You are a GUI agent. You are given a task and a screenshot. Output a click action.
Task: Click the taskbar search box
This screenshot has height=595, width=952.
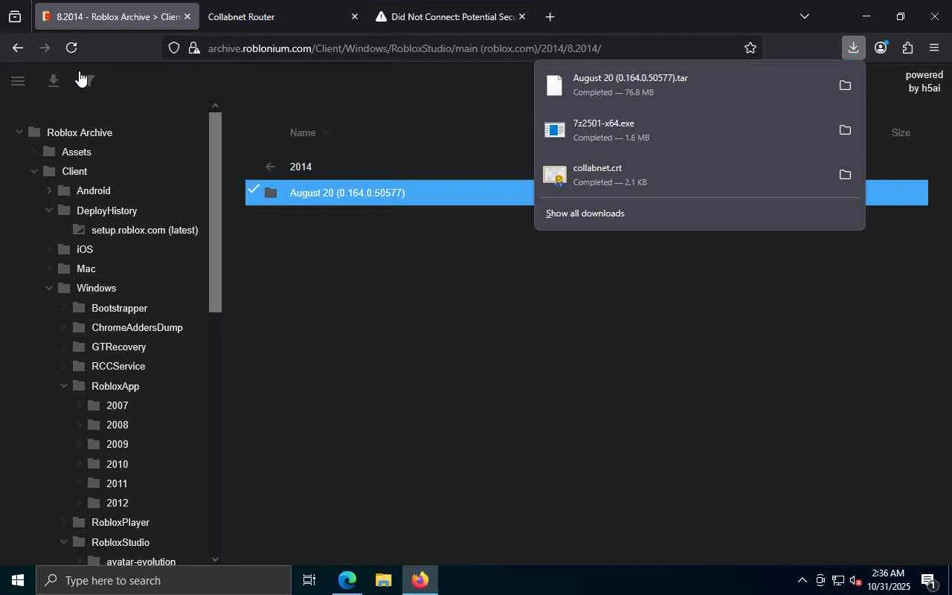[x=163, y=580]
